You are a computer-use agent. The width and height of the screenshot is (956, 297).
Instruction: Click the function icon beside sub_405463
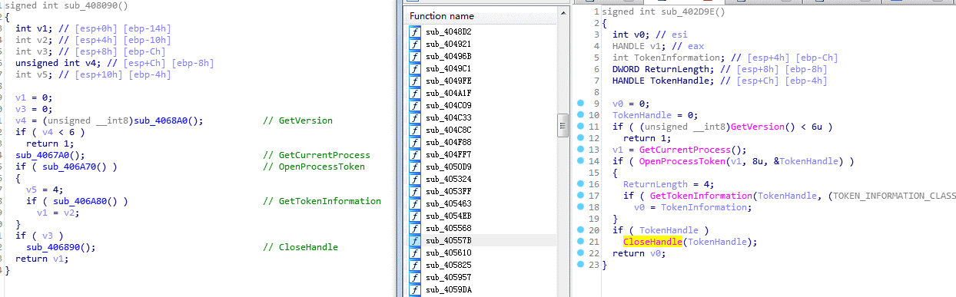click(x=415, y=203)
